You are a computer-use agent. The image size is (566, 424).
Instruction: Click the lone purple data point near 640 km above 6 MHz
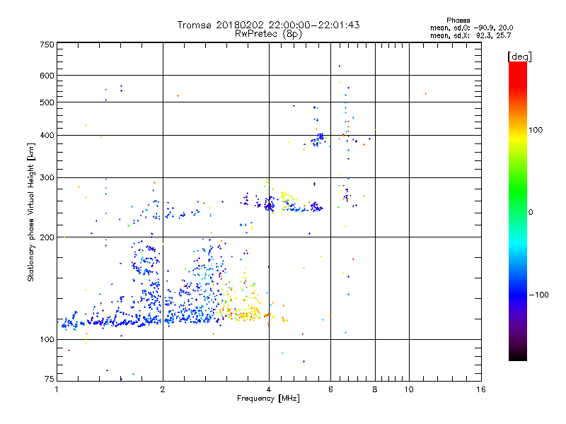click(340, 66)
